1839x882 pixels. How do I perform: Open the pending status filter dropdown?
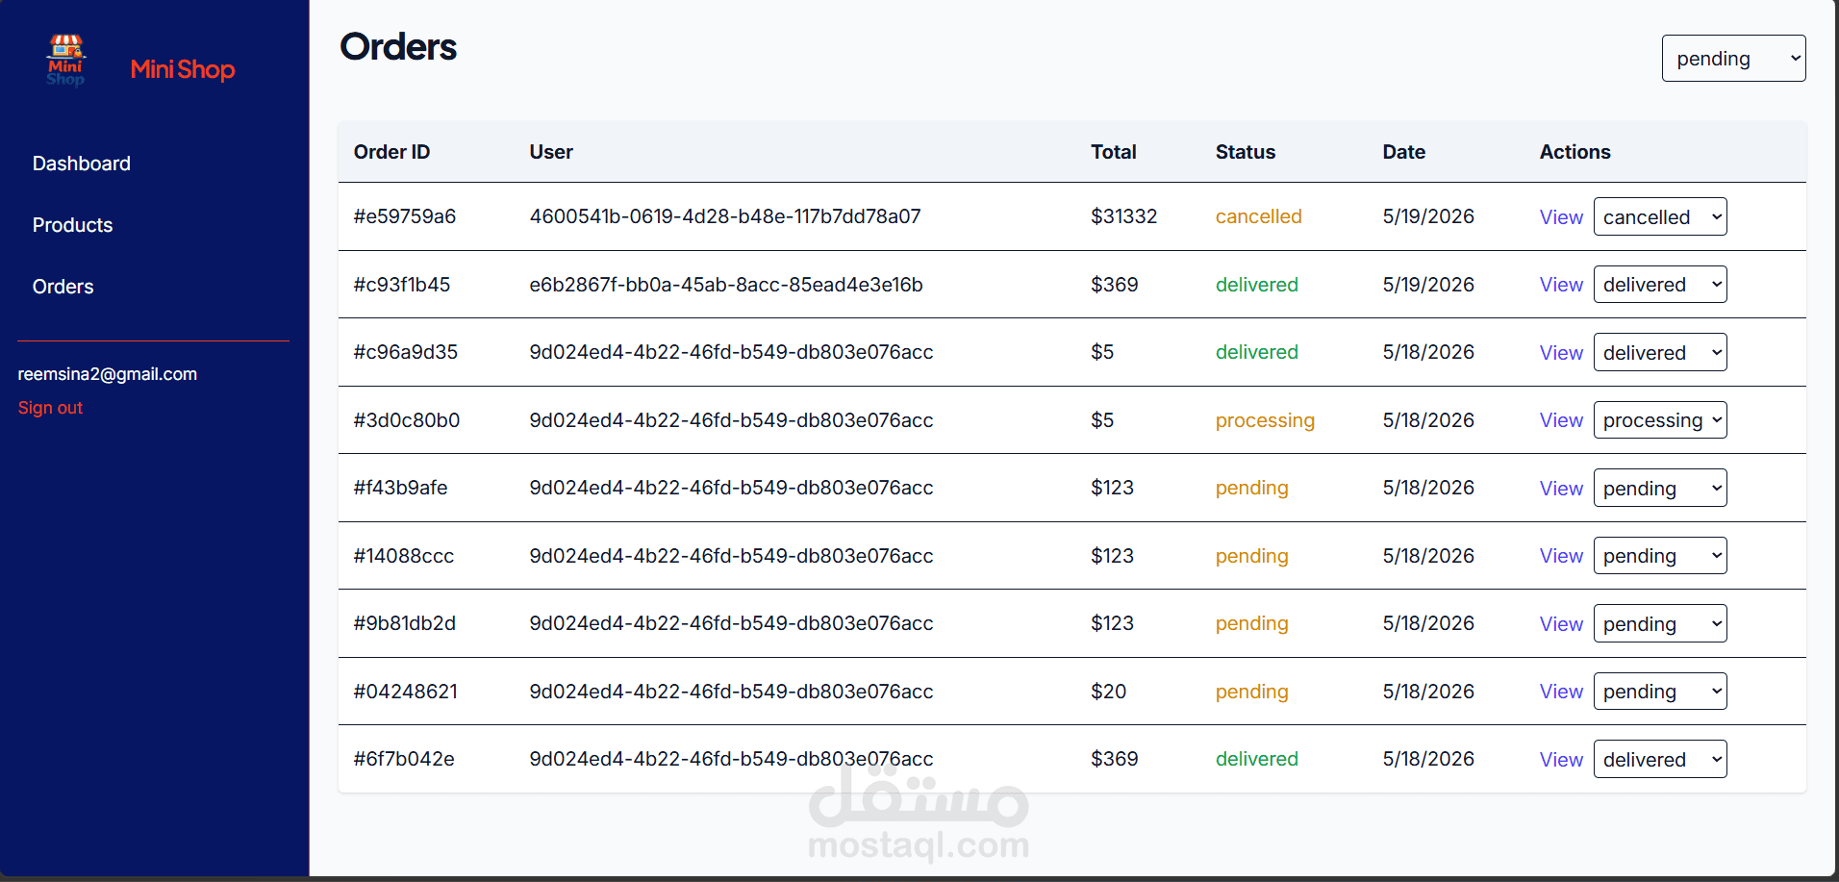tap(1733, 59)
